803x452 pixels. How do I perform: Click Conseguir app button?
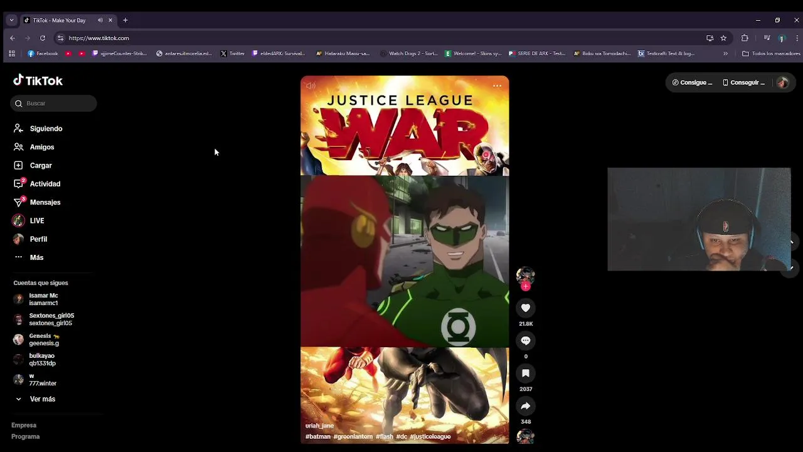pos(743,83)
